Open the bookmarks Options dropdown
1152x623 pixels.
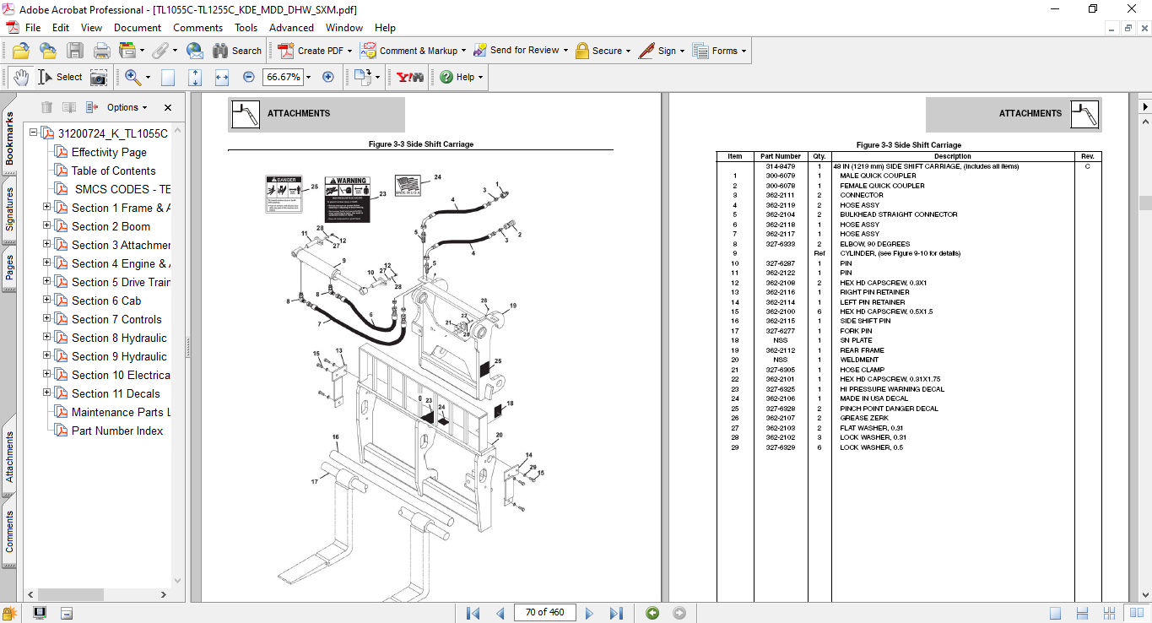coord(127,107)
